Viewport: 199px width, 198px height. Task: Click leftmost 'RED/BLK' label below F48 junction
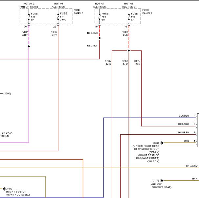coord(108,63)
